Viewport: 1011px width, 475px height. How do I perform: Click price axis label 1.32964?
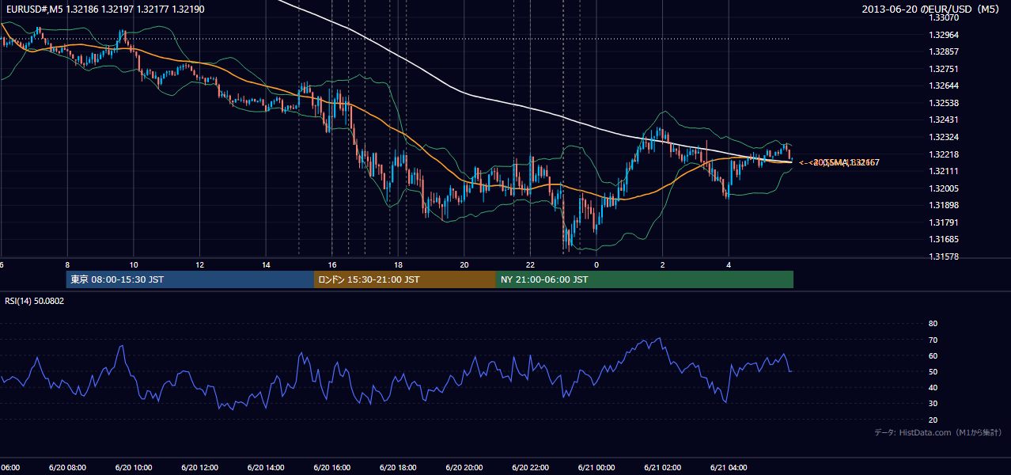(x=945, y=35)
